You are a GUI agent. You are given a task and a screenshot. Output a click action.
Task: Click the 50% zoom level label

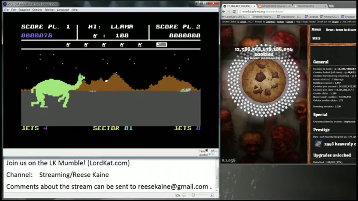(x=178, y=195)
